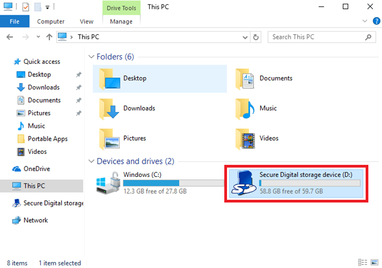
Task: Switch to details view in status bar
Action: coord(363,263)
